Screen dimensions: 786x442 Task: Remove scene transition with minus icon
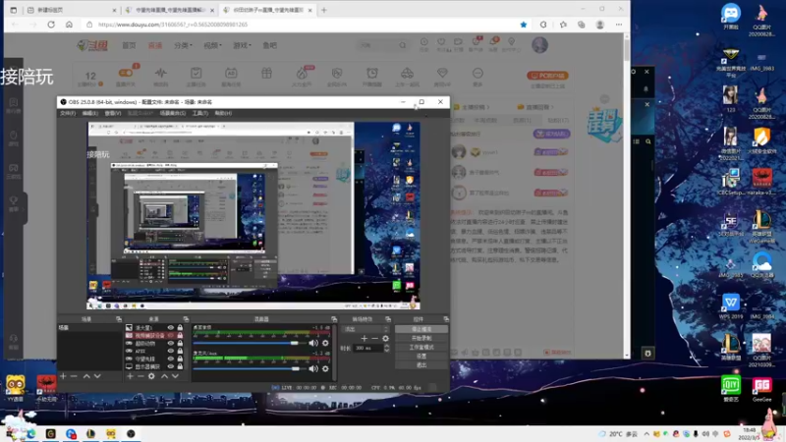[x=375, y=338]
